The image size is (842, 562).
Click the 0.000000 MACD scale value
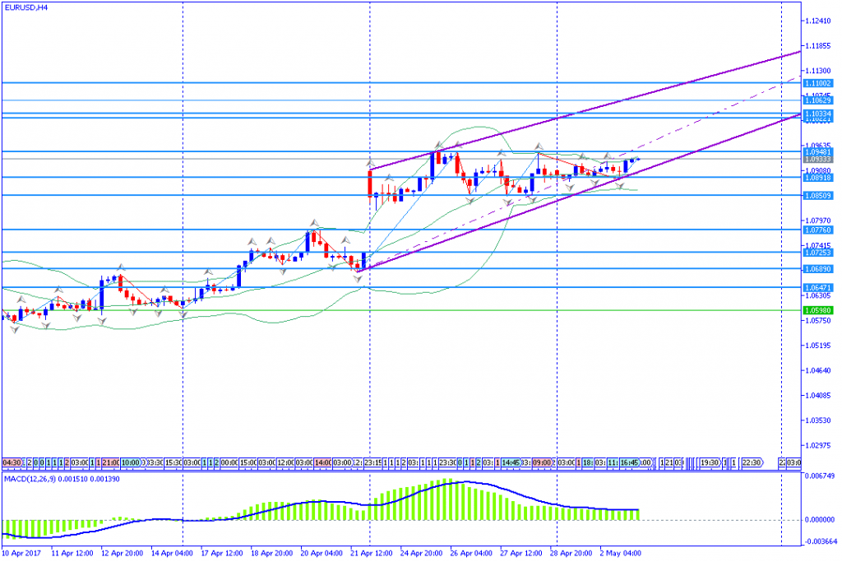[820, 519]
